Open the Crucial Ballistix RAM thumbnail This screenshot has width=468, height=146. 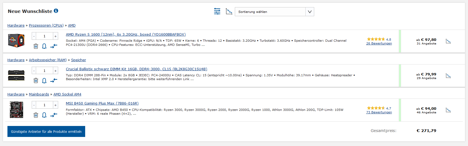point(16,75)
